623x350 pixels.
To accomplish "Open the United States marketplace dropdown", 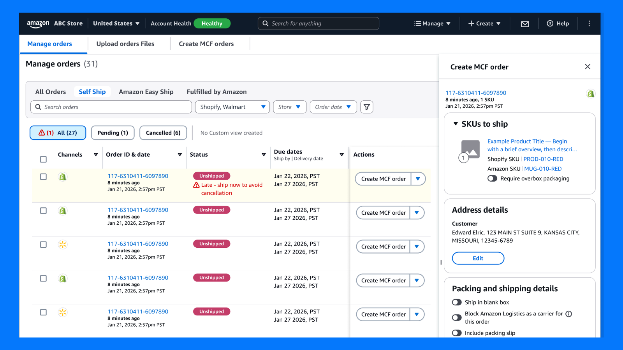I will (x=116, y=24).
